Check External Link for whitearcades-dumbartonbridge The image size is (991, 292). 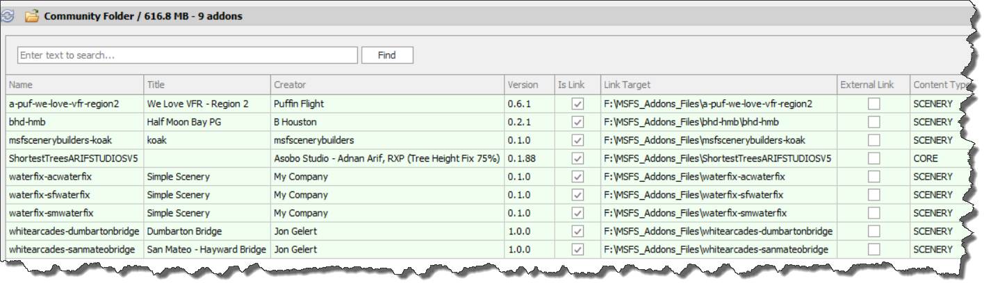pyautogui.click(x=874, y=231)
